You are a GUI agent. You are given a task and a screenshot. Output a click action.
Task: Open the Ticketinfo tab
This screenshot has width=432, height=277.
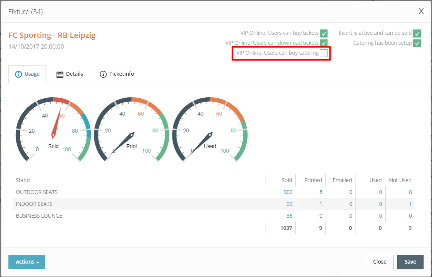(117, 74)
